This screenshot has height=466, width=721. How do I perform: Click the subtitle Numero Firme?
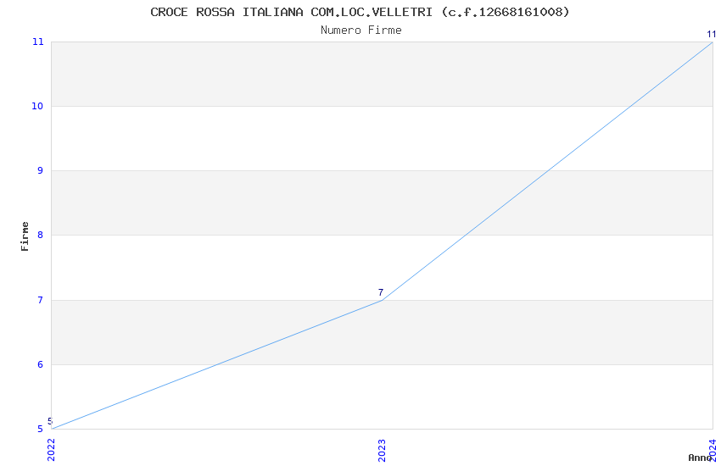pyautogui.click(x=361, y=31)
